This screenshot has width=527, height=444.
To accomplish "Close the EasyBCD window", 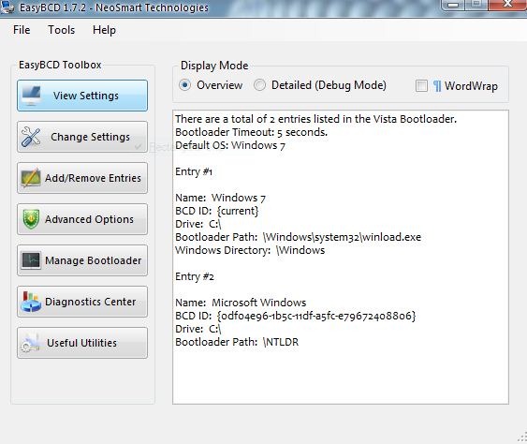I will [x=507, y=5].
